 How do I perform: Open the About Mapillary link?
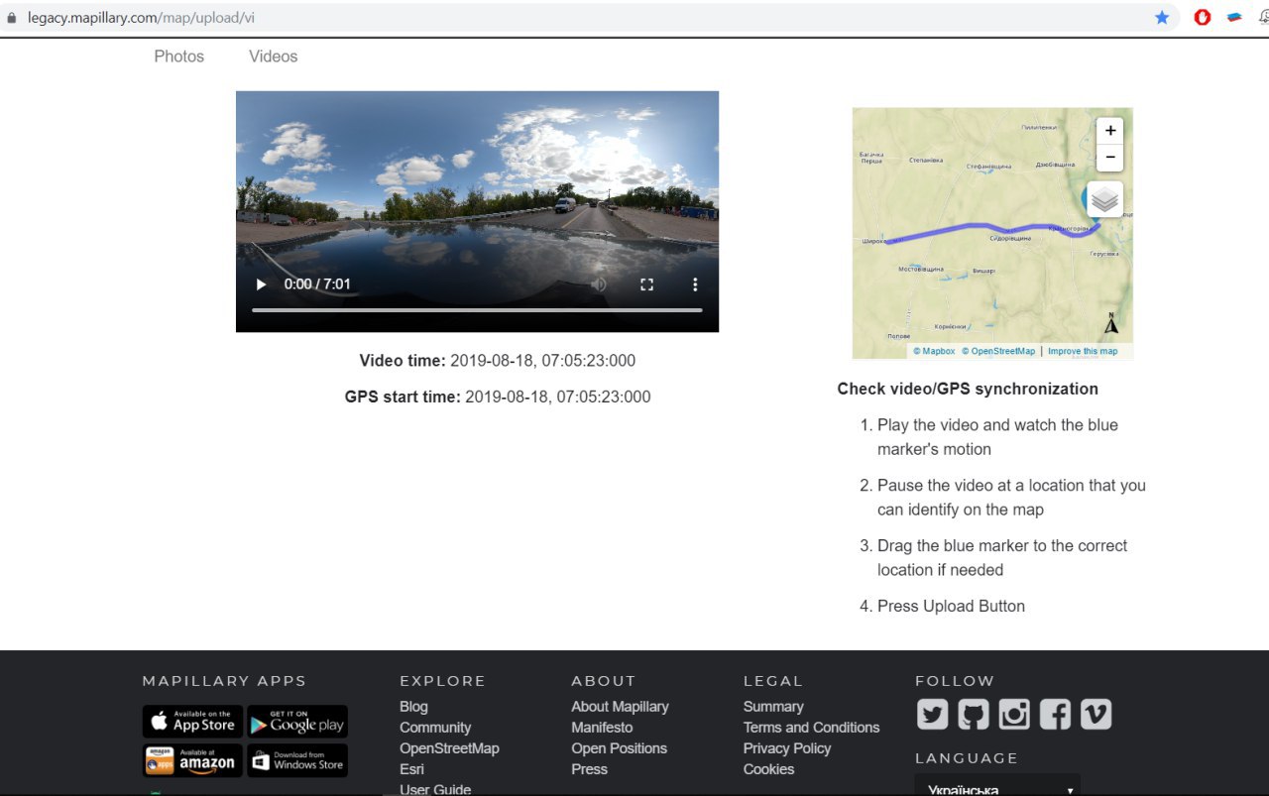[x=620, y=707]
